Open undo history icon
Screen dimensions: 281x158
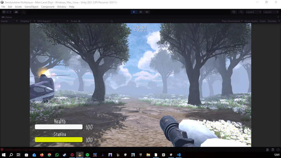tap(234, 12)
